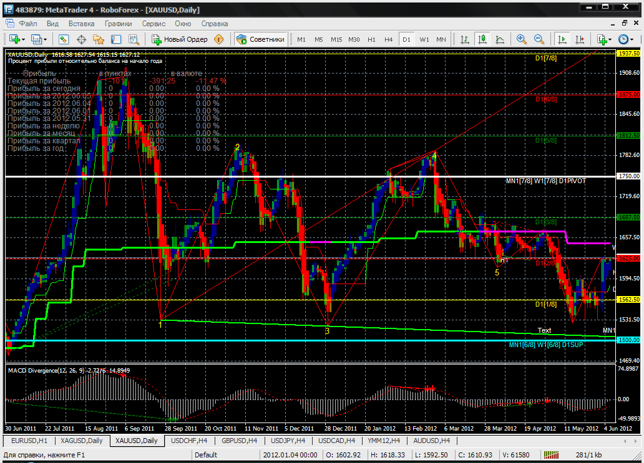Switch to M1 timeframe
This screenshot has width=644, height=463.
click(301, 39)
